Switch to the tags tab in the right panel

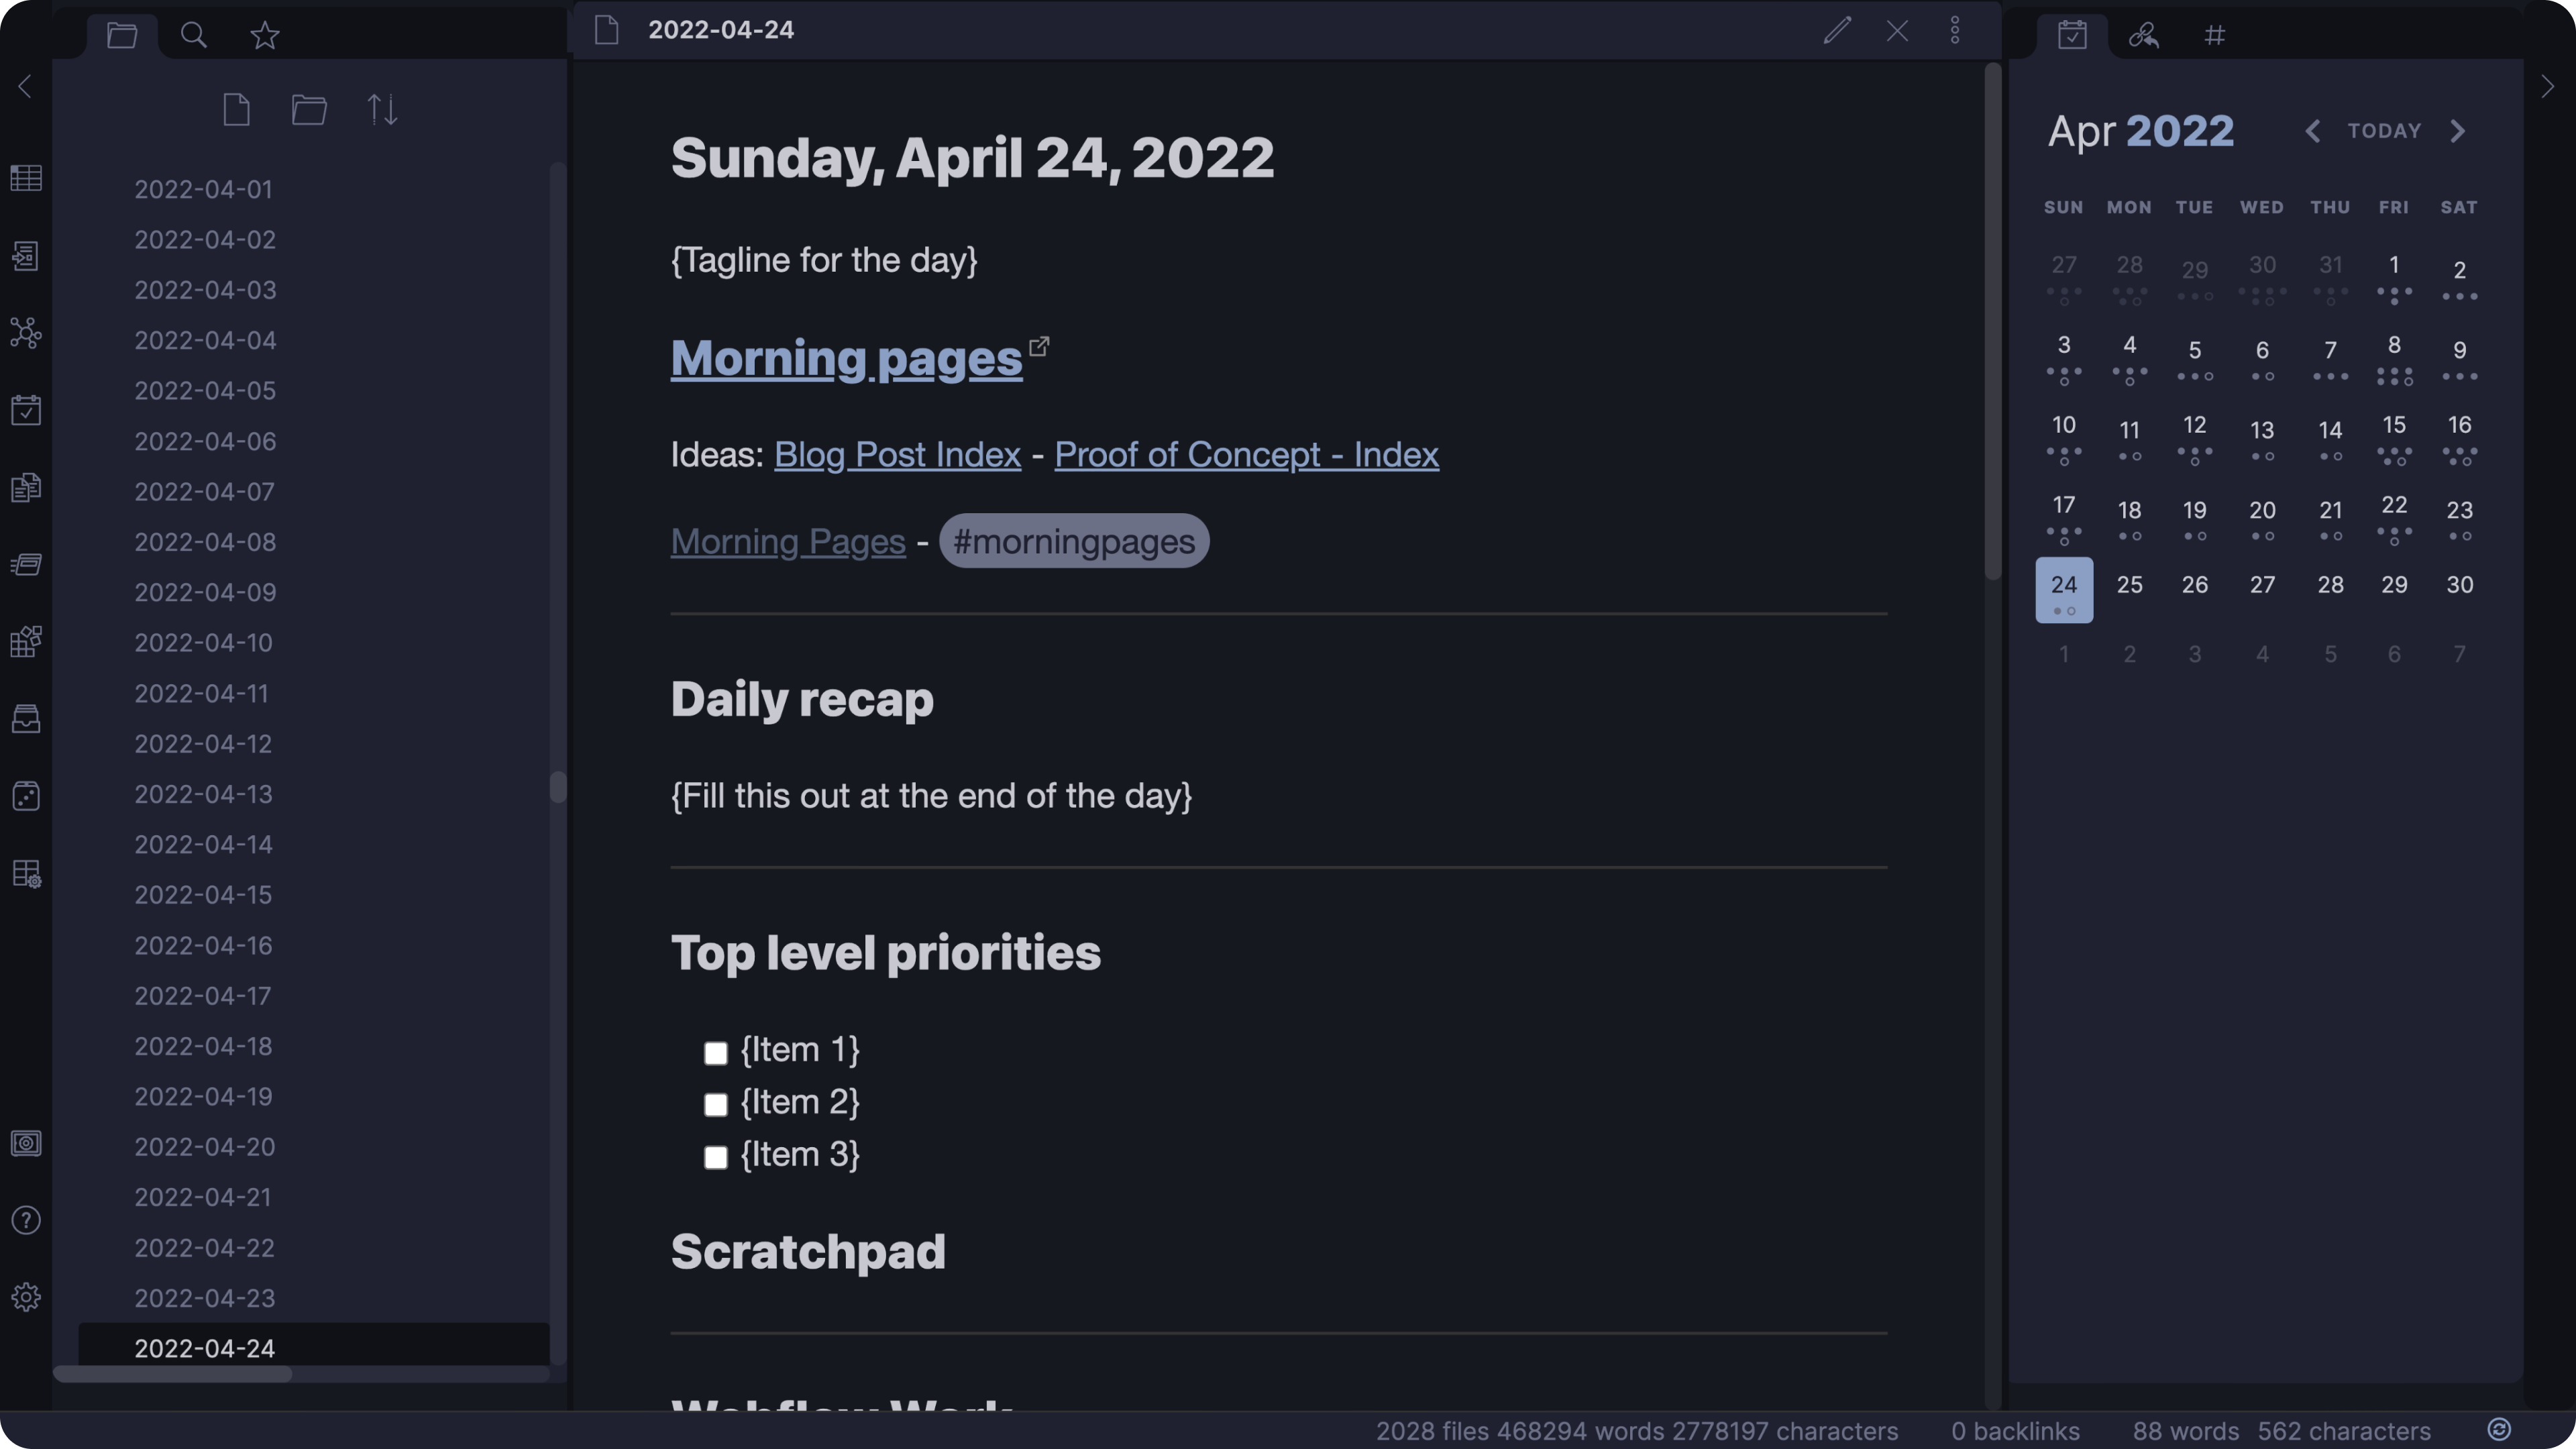point(2215,35)
